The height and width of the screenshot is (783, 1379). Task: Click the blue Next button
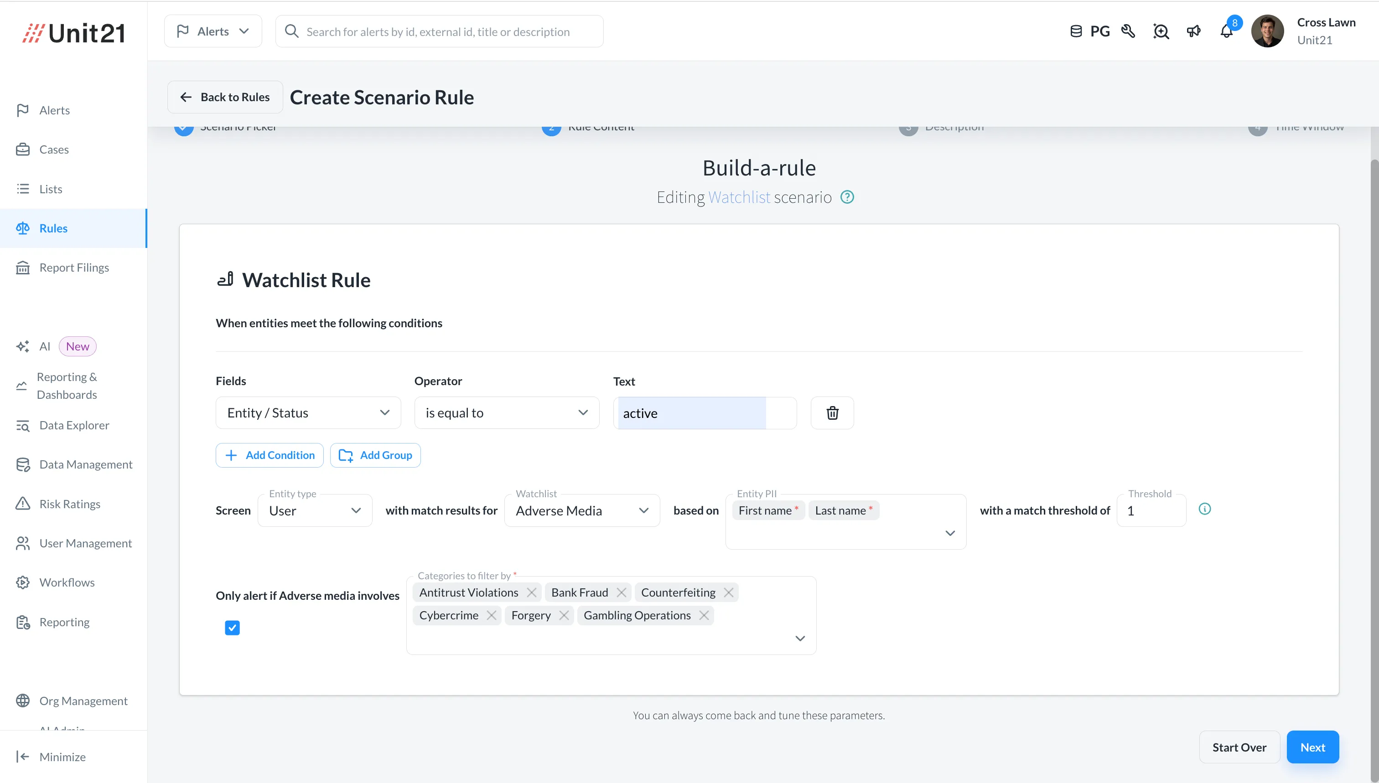(1312, 747)
